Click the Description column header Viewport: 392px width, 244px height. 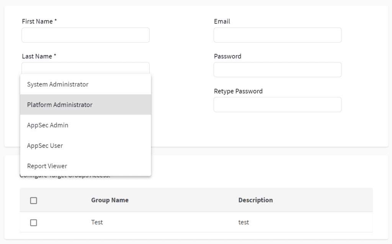[255, 200]
